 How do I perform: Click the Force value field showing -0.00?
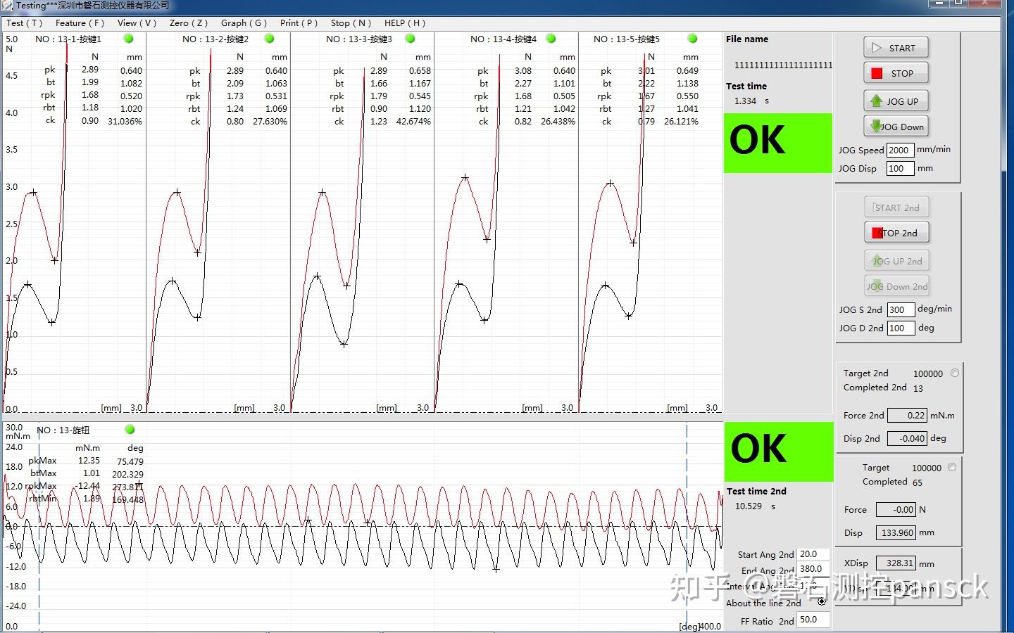(x=896, y=510)
